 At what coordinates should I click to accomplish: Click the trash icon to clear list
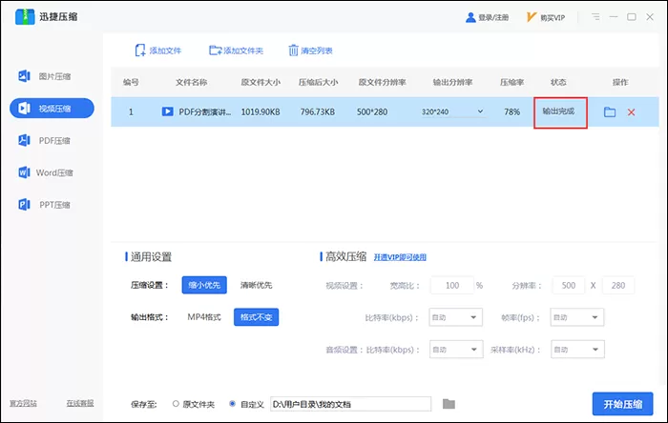click(293, 50)
